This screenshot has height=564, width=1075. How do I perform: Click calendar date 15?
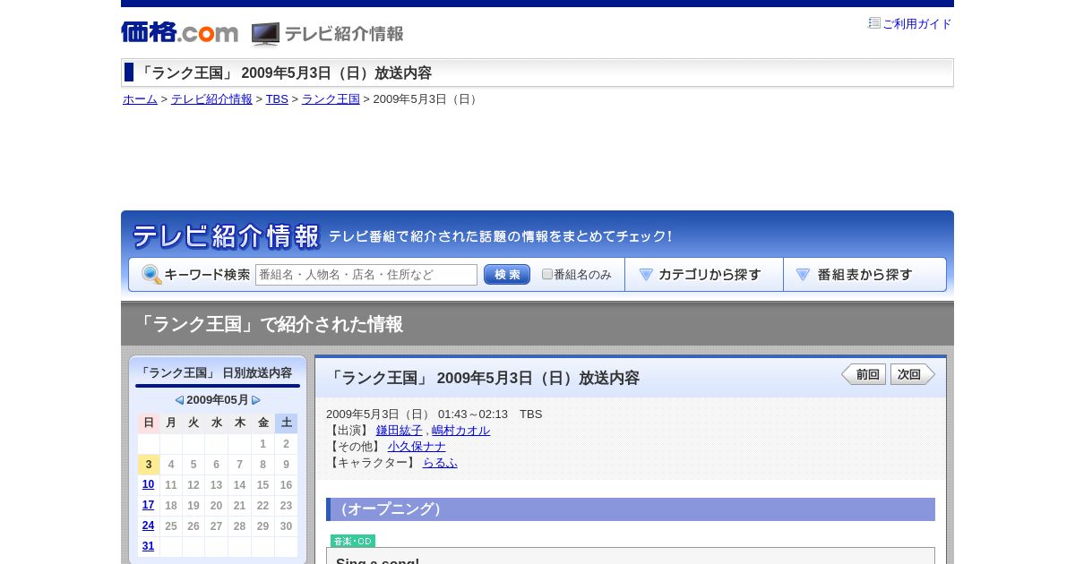(262, 484)
